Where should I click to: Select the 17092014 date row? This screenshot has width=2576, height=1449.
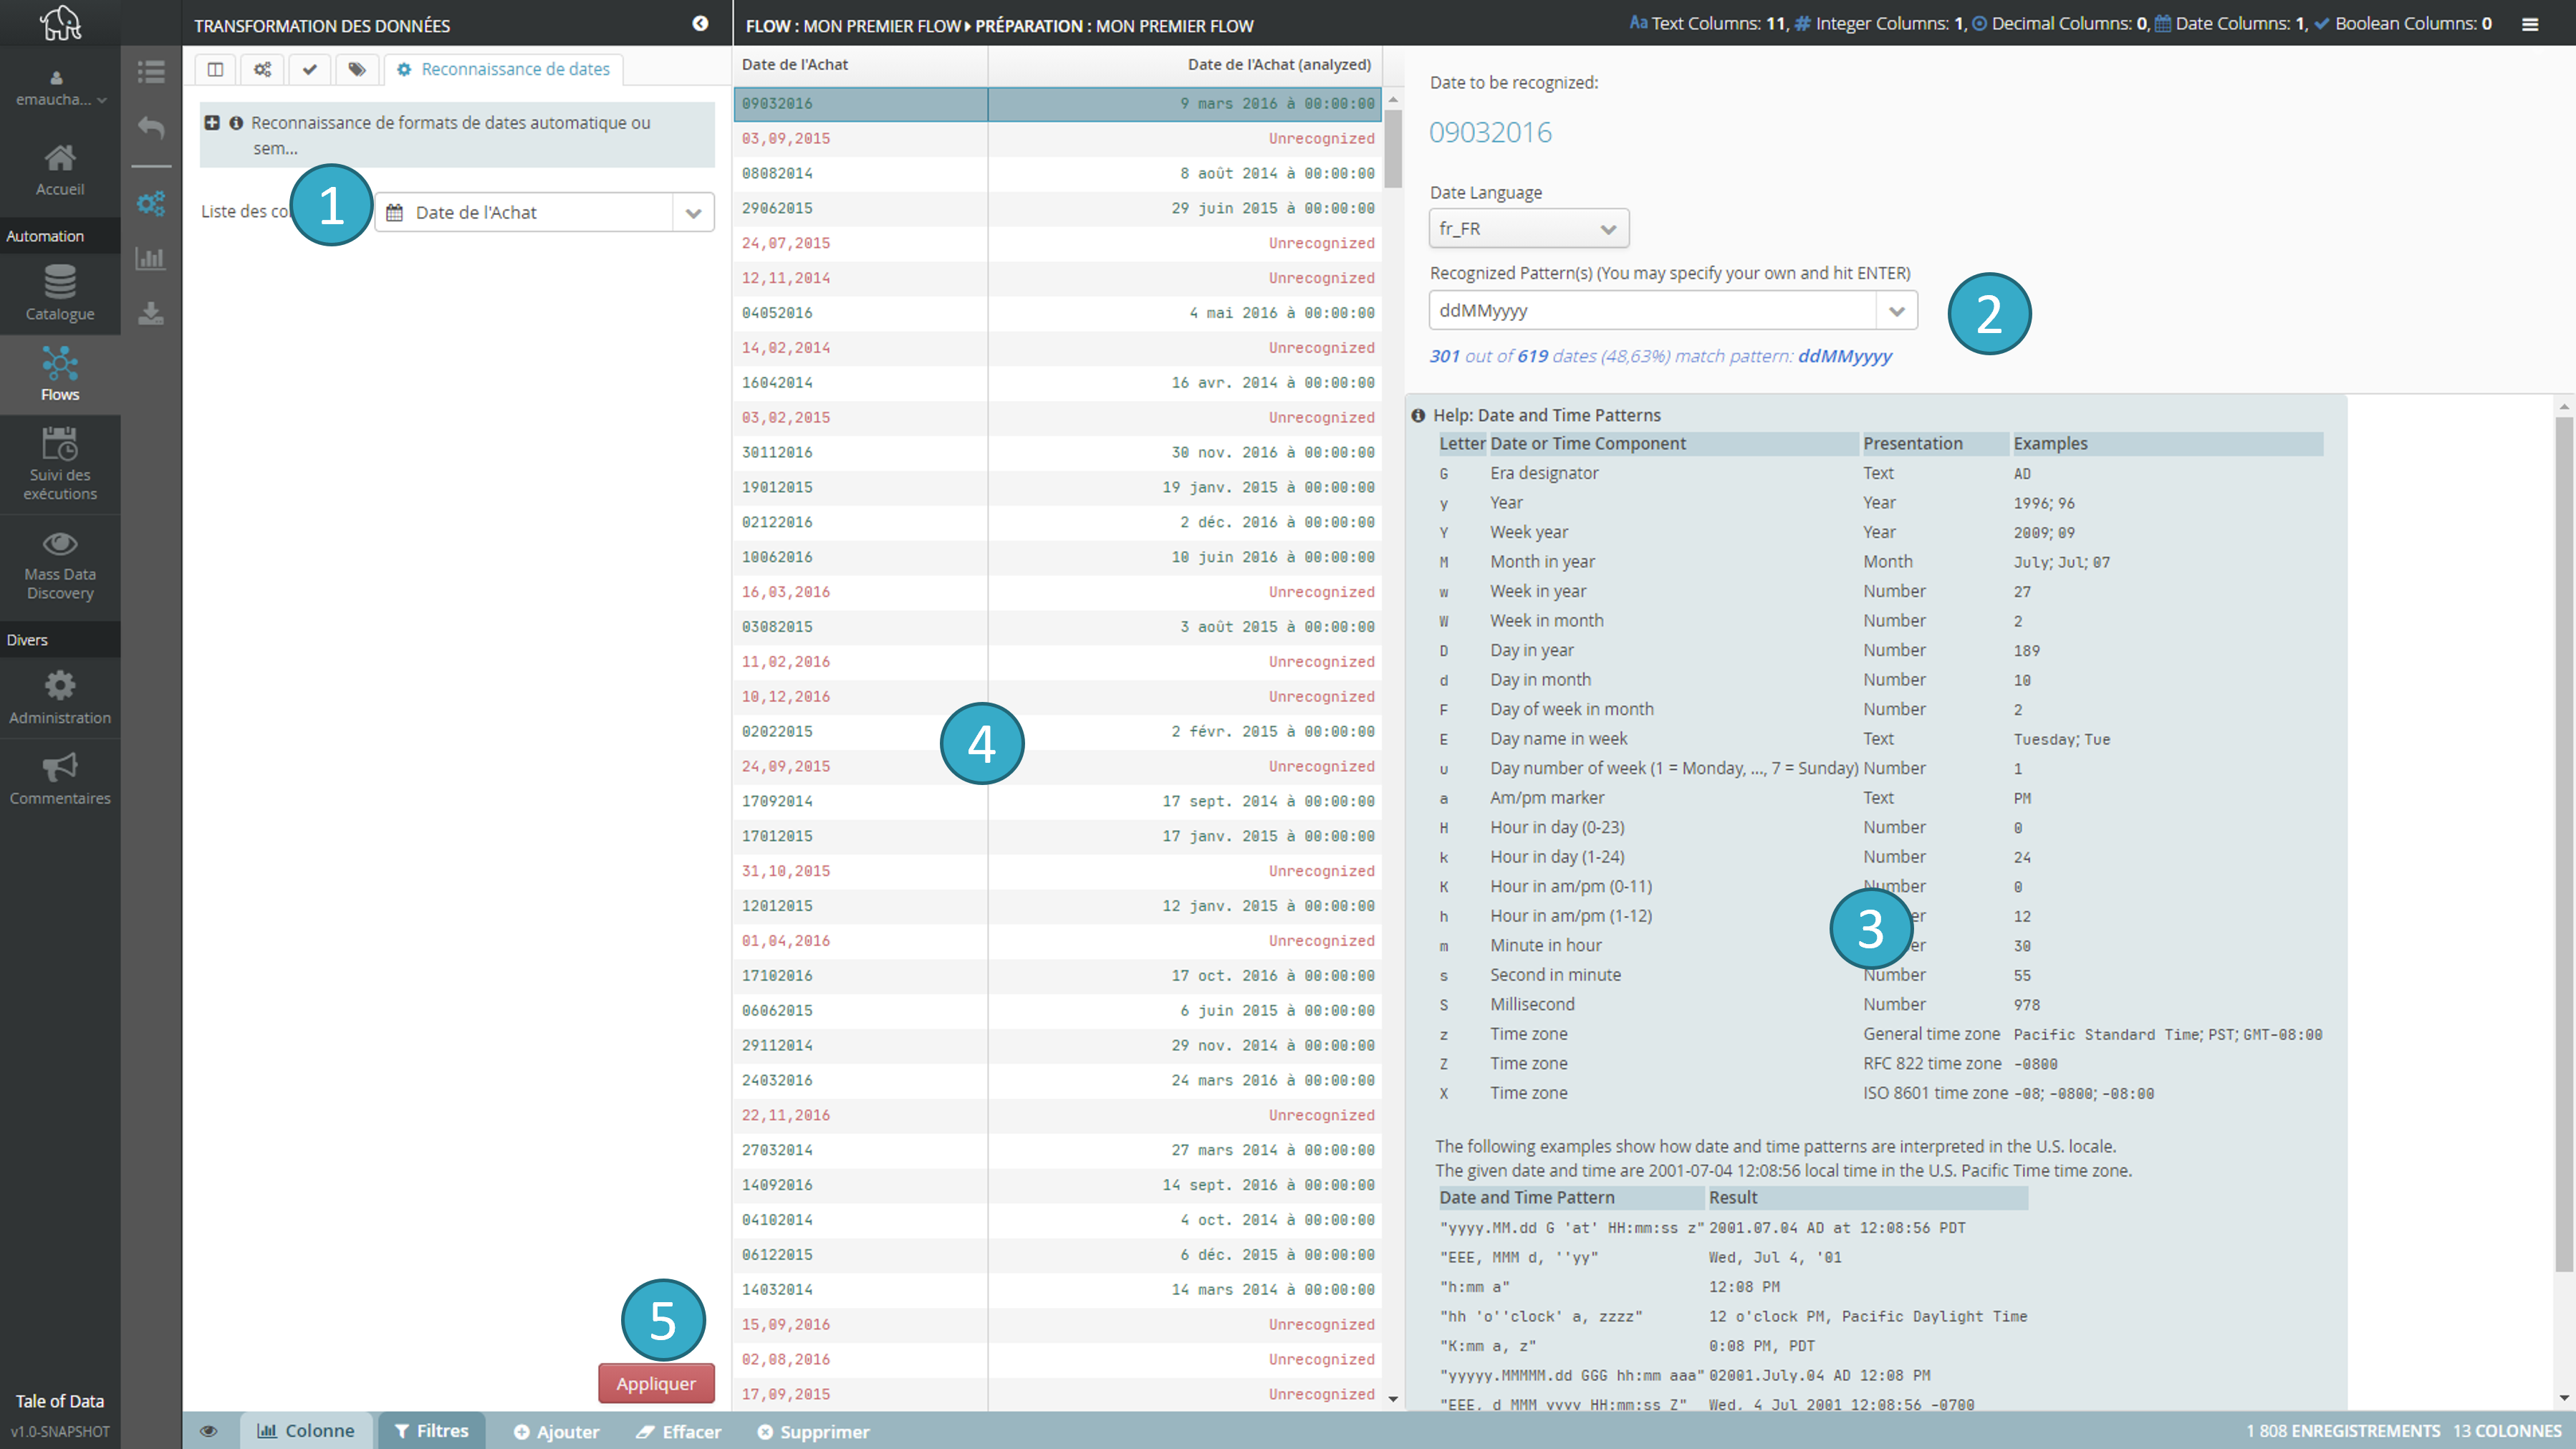pos(1057,801)
